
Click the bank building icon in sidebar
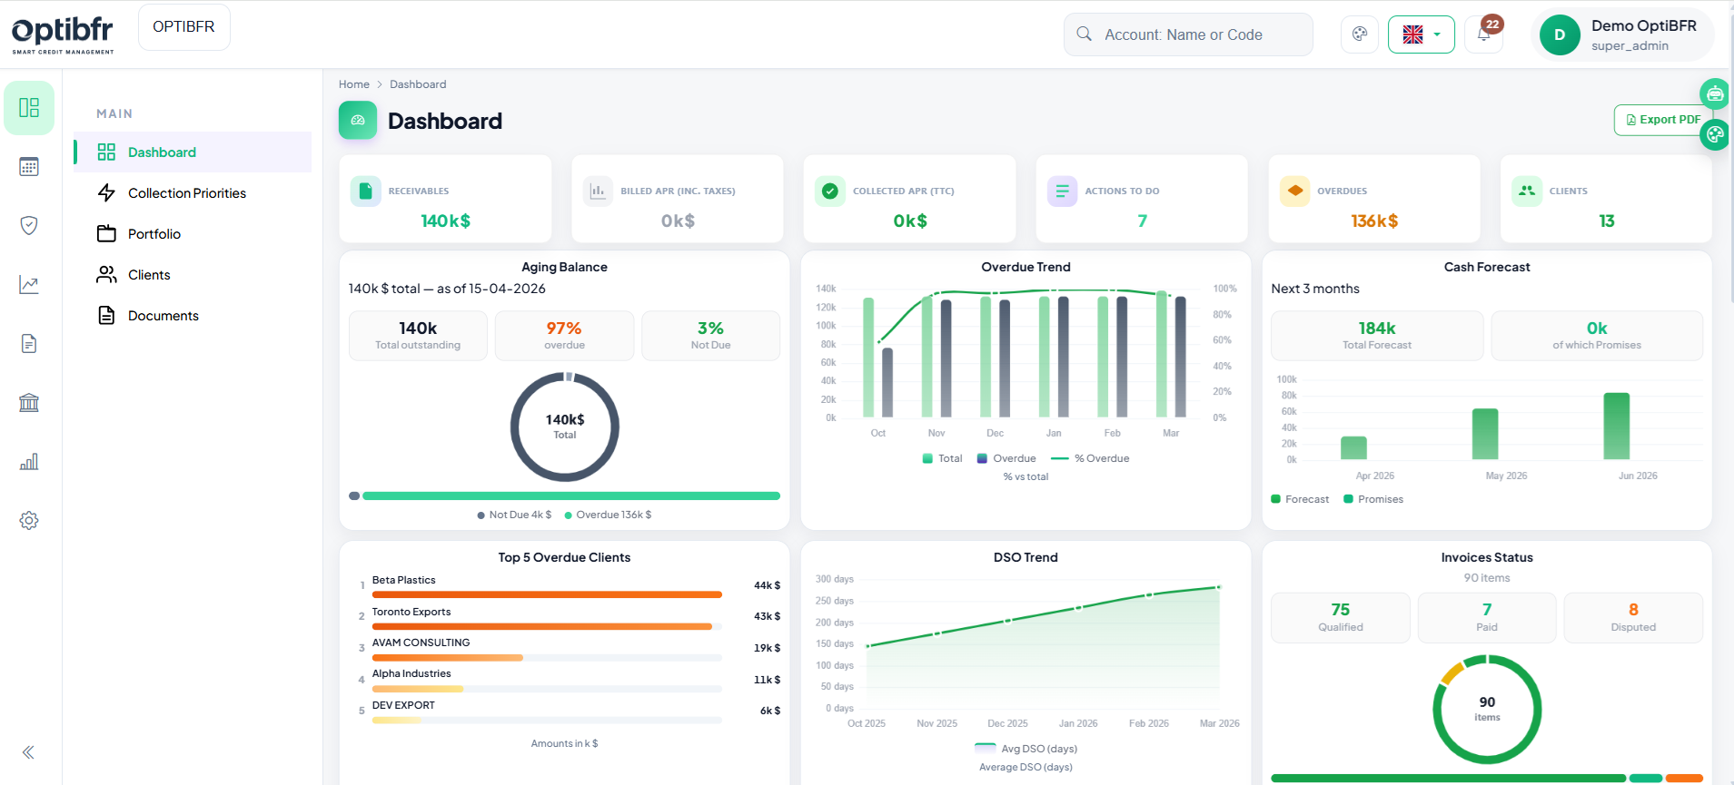[x=29, y=403]
